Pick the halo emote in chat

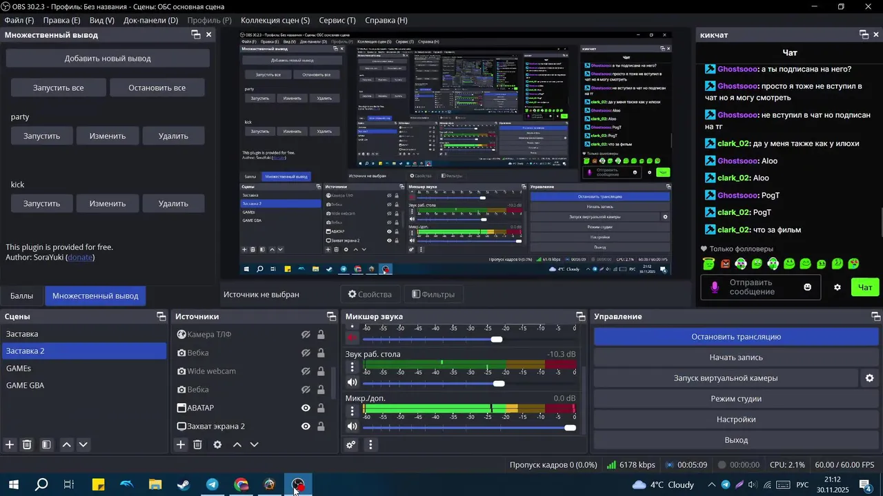[x=708, y=264]
